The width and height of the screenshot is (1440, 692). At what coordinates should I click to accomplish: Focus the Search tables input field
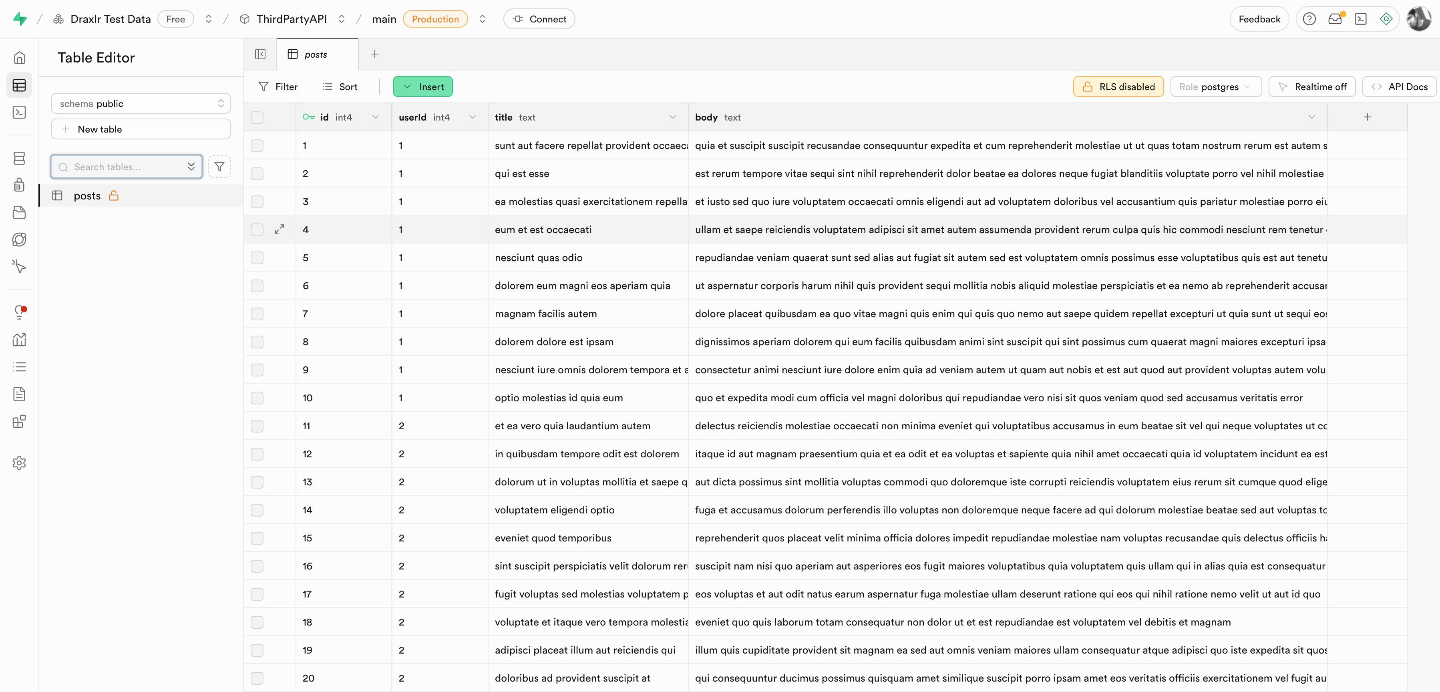pos(126,167)
